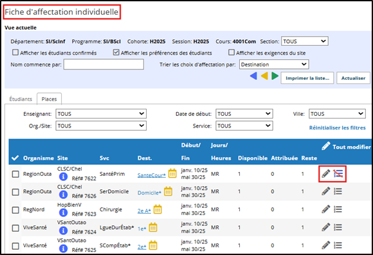Click the Organisme column header

click(x=39, y=158)
